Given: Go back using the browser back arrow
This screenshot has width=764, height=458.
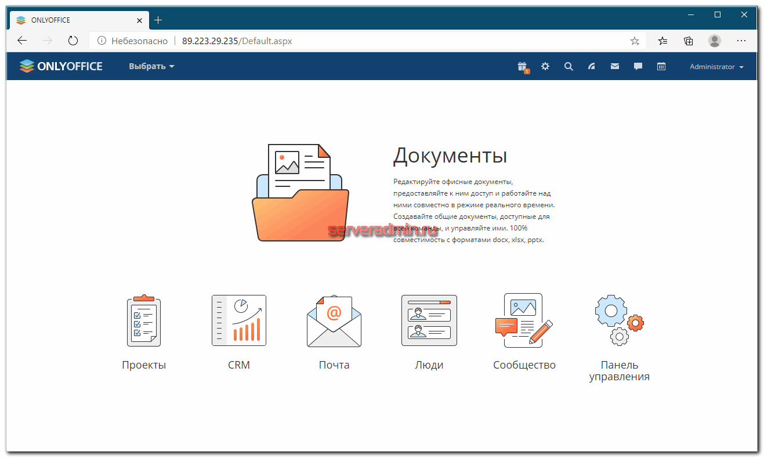Looking at the screenshot, I should pyautogui.click(x=22, y=41).
